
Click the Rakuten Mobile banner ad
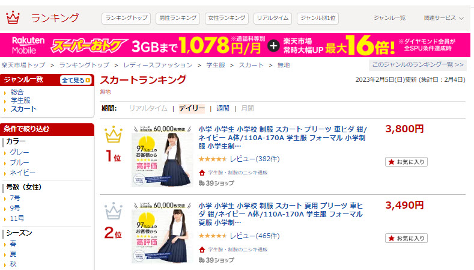click(235, 45)
